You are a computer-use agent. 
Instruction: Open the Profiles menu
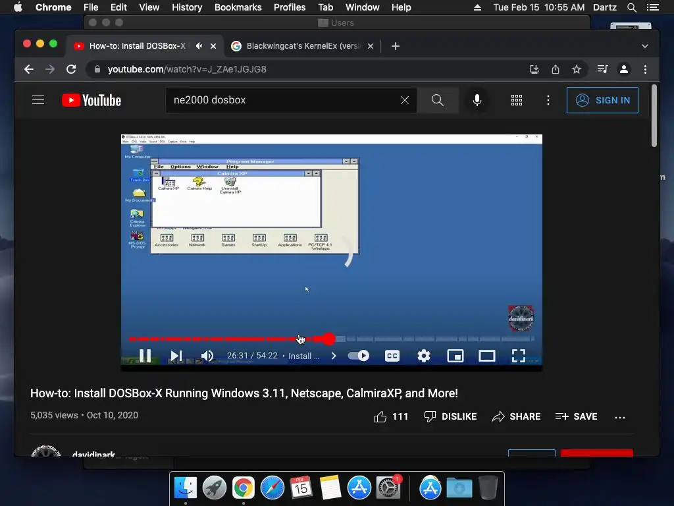click(290, 7)
